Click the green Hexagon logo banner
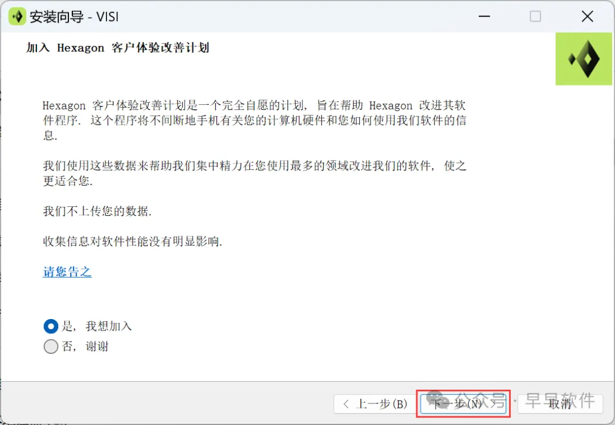This screenshot has width=615, height=425. pyautogui.click(x=584, y=59)
